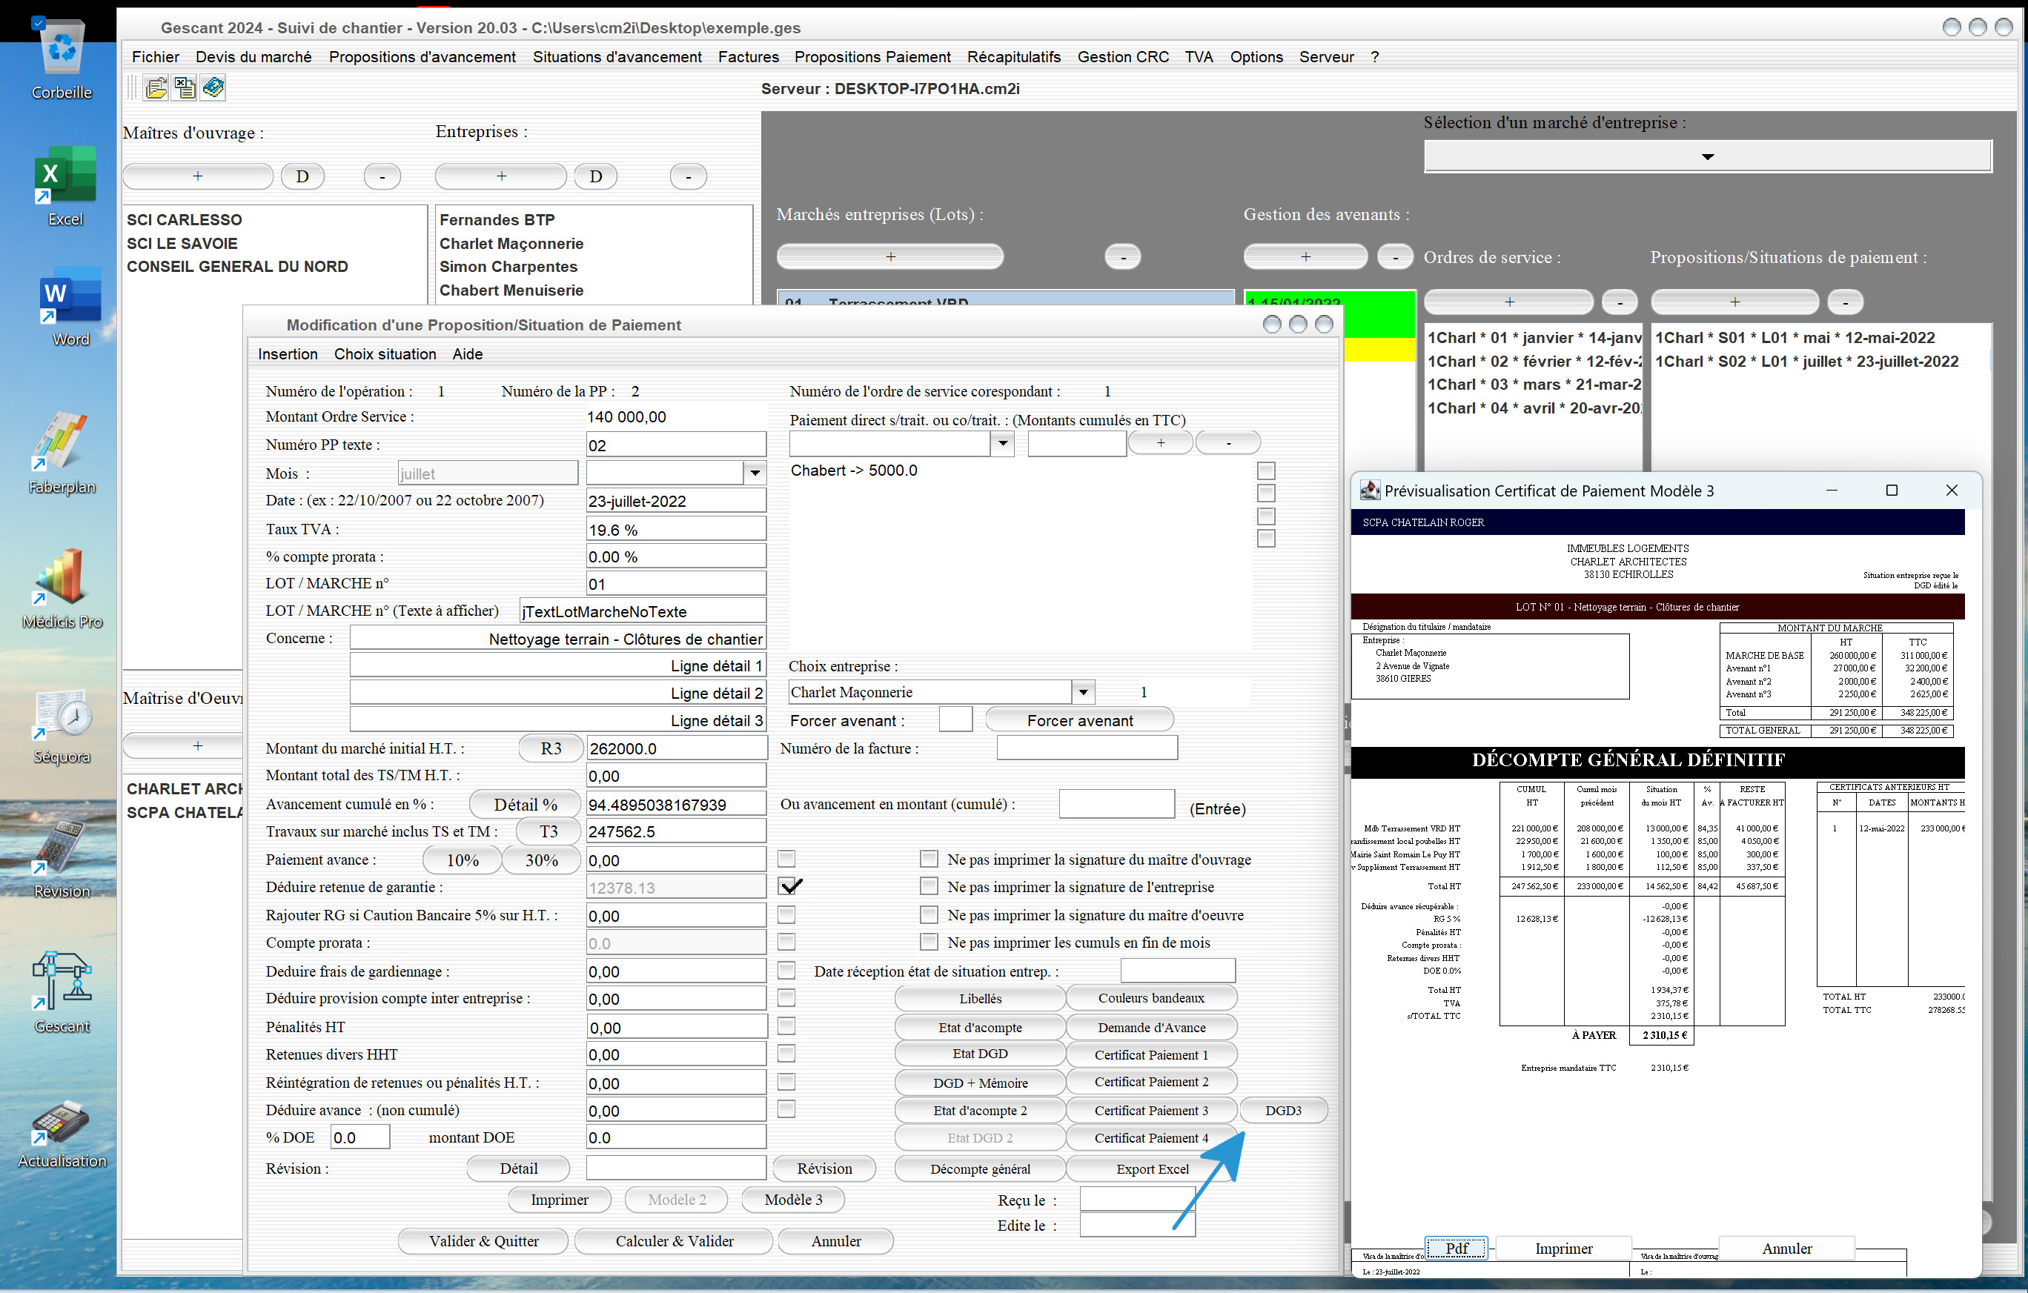Open the Faberplan desktop shortcut

click(x=62, y=453)
